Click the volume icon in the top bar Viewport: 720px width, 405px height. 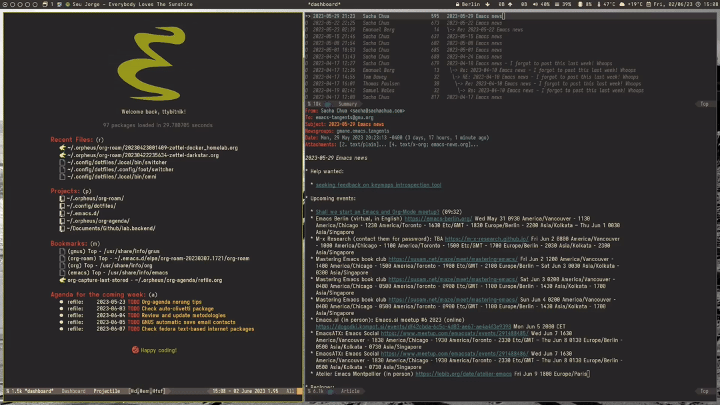(x=535, y=4)
